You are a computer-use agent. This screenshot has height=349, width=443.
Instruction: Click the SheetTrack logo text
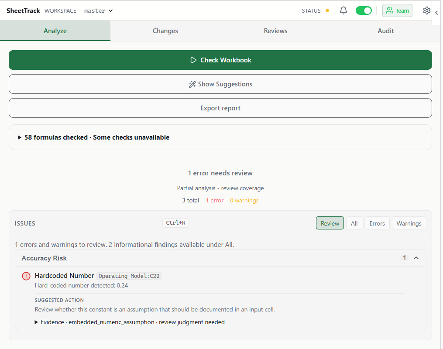click(23, 11)
